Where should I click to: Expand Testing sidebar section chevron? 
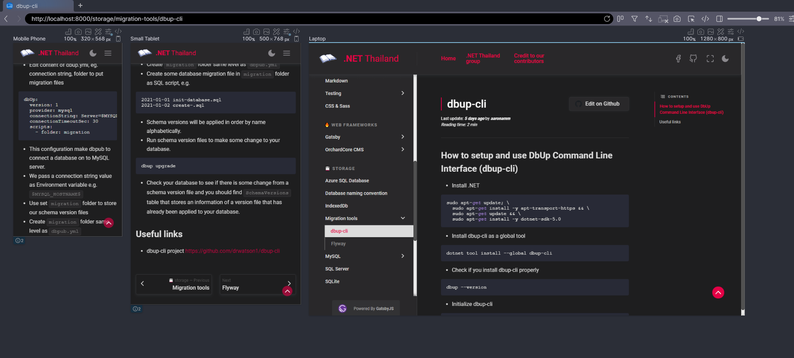coord(403,93)
